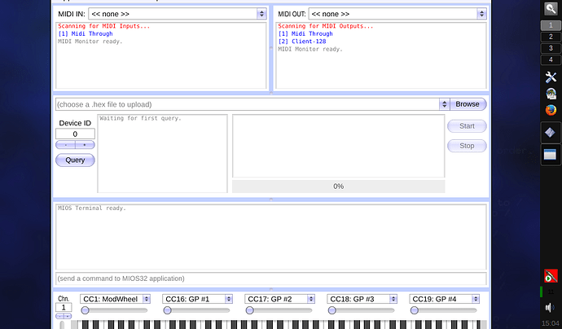Switch to workspace 3
The image size is (562, 329).
point(551,48)
